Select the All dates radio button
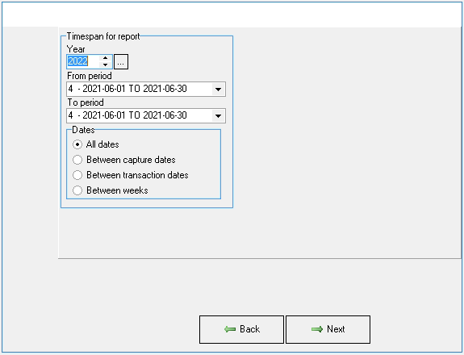 tap(77, 144)
